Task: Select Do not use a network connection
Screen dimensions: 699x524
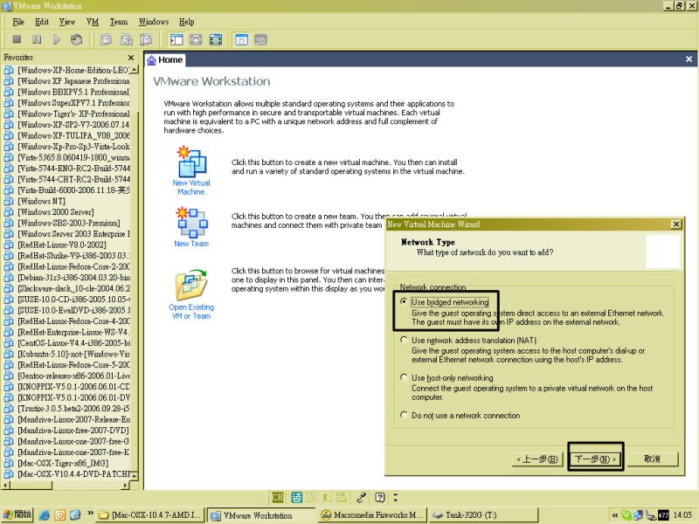Action: click(404, 415)
